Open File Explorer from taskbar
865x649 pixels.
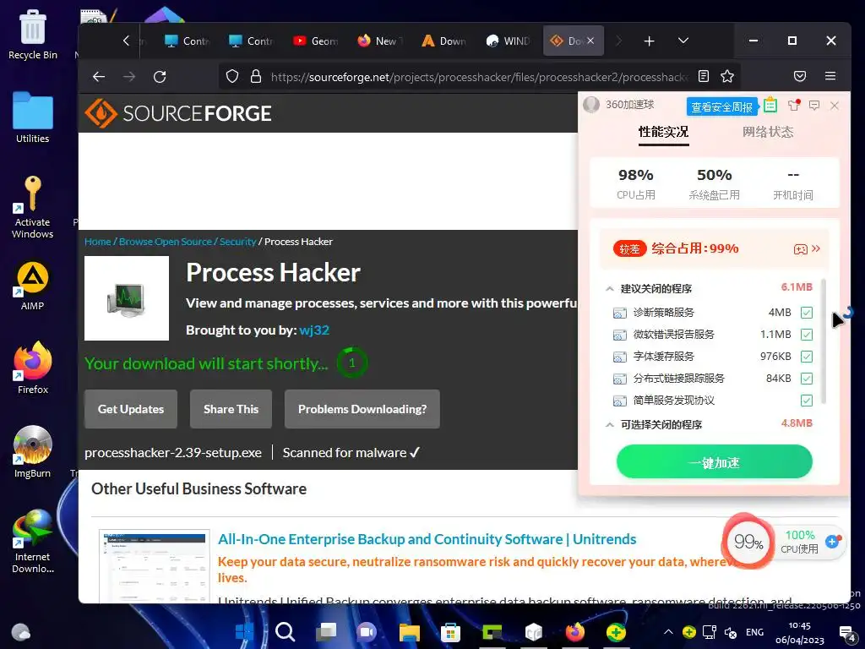[410, 632]
